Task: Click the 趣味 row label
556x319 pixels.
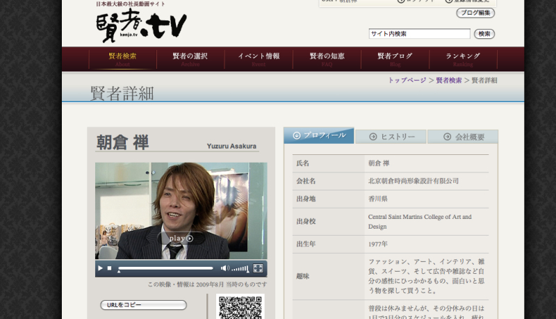Action: (x=303, y=276)
